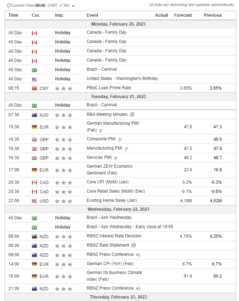Click preliminary icon next to Services PMI

[x=115, y=158]
